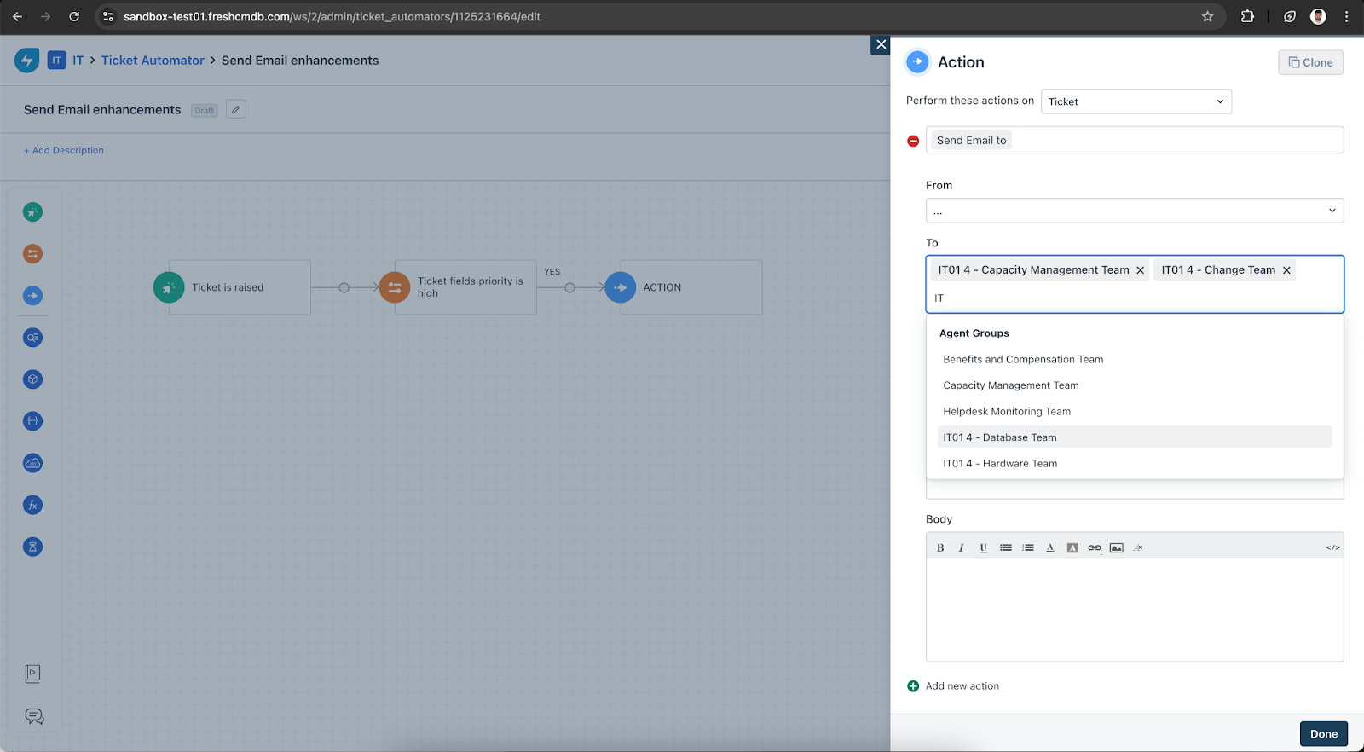The image size is (1364, 752).
Task: Toggle italic formatting in Body editor
Action: click(961, 547)
